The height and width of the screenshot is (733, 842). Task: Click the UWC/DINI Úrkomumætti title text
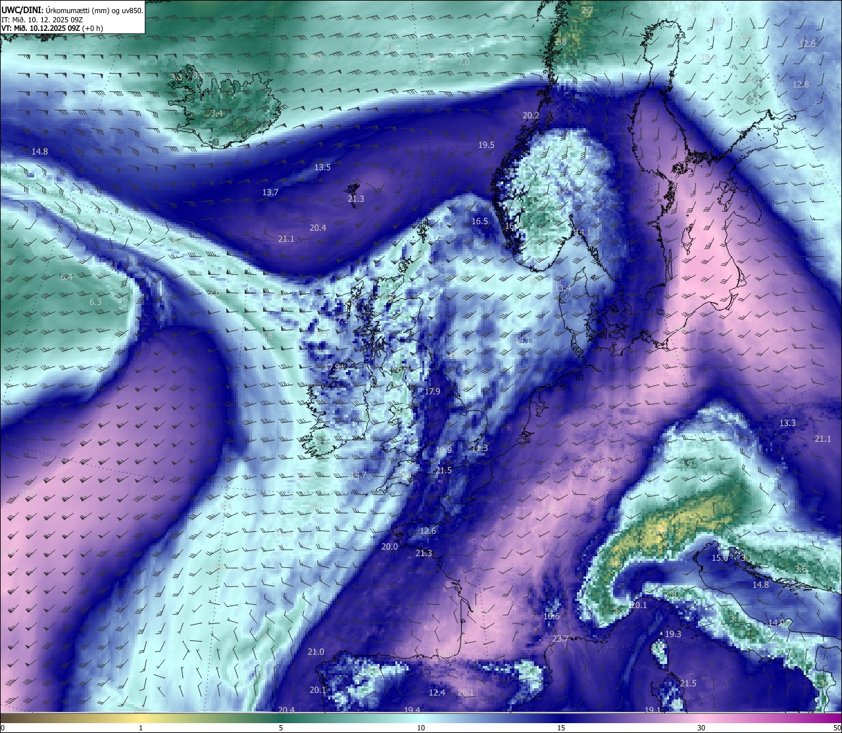[72, 10]
